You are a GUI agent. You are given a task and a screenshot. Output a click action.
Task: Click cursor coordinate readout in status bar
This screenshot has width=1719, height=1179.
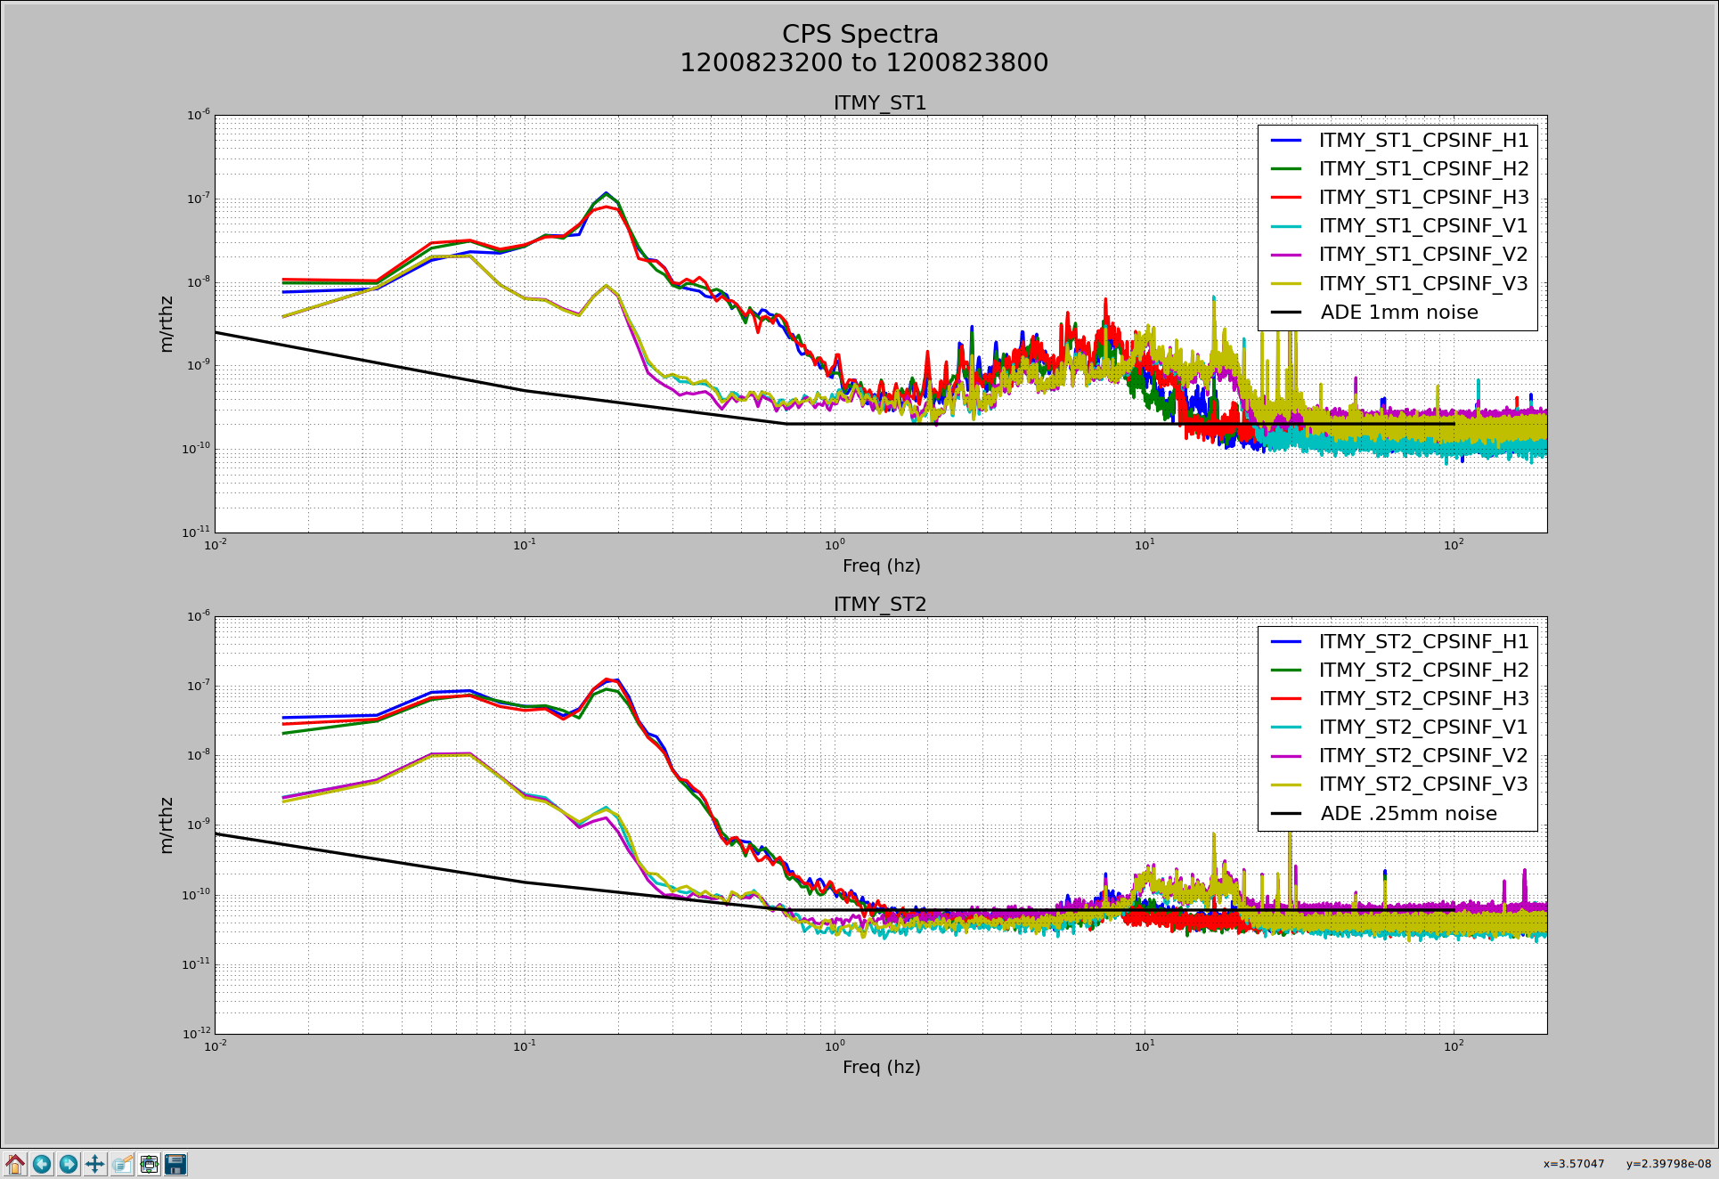pos(1626,1164)
